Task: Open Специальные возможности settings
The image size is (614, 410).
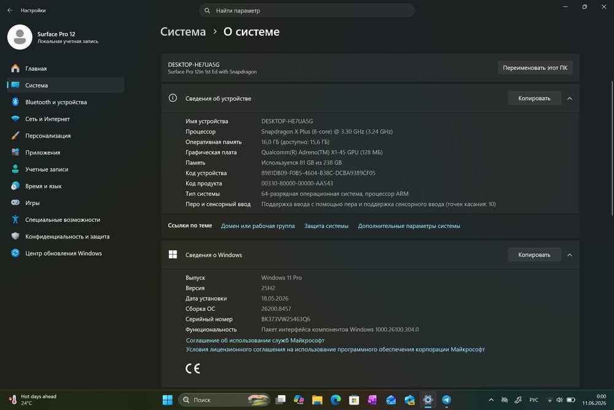Action: pos(66,219)
